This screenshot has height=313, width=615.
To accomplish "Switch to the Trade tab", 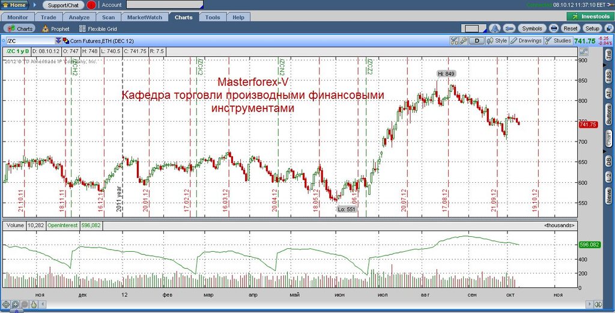I will coord(49,17).
